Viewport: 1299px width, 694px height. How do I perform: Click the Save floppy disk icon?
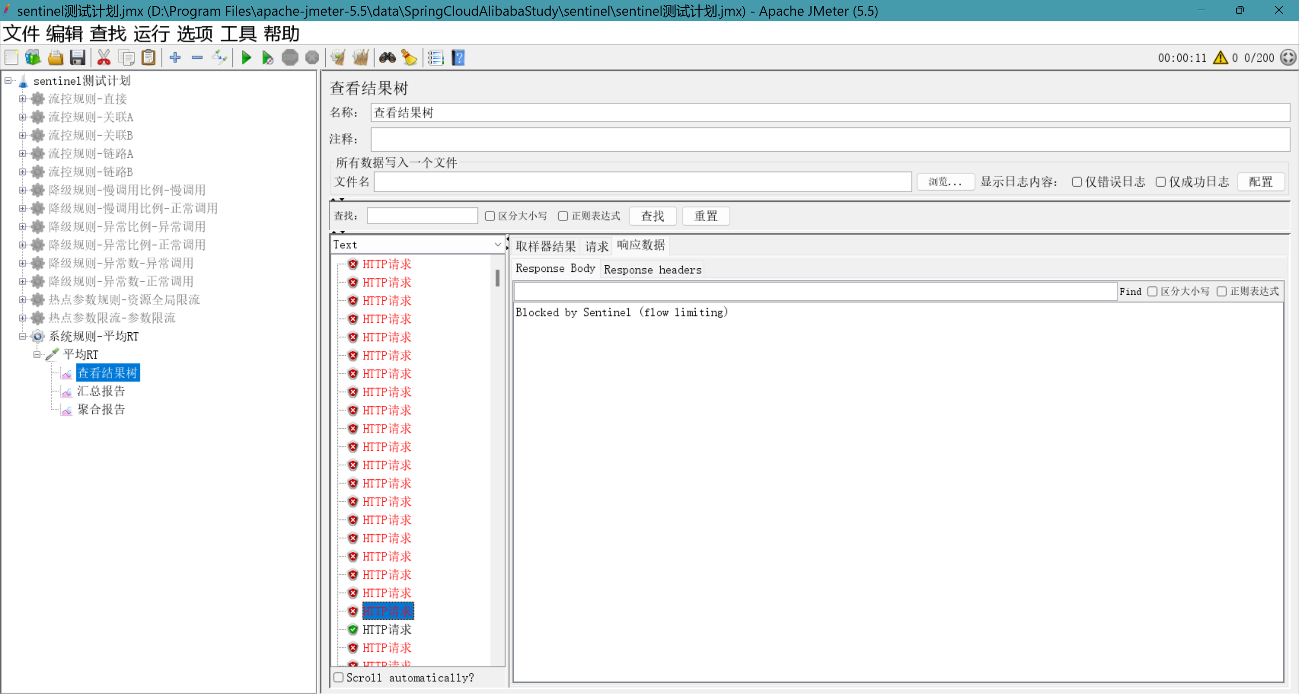pyautogui.click(x=77, y=58)
